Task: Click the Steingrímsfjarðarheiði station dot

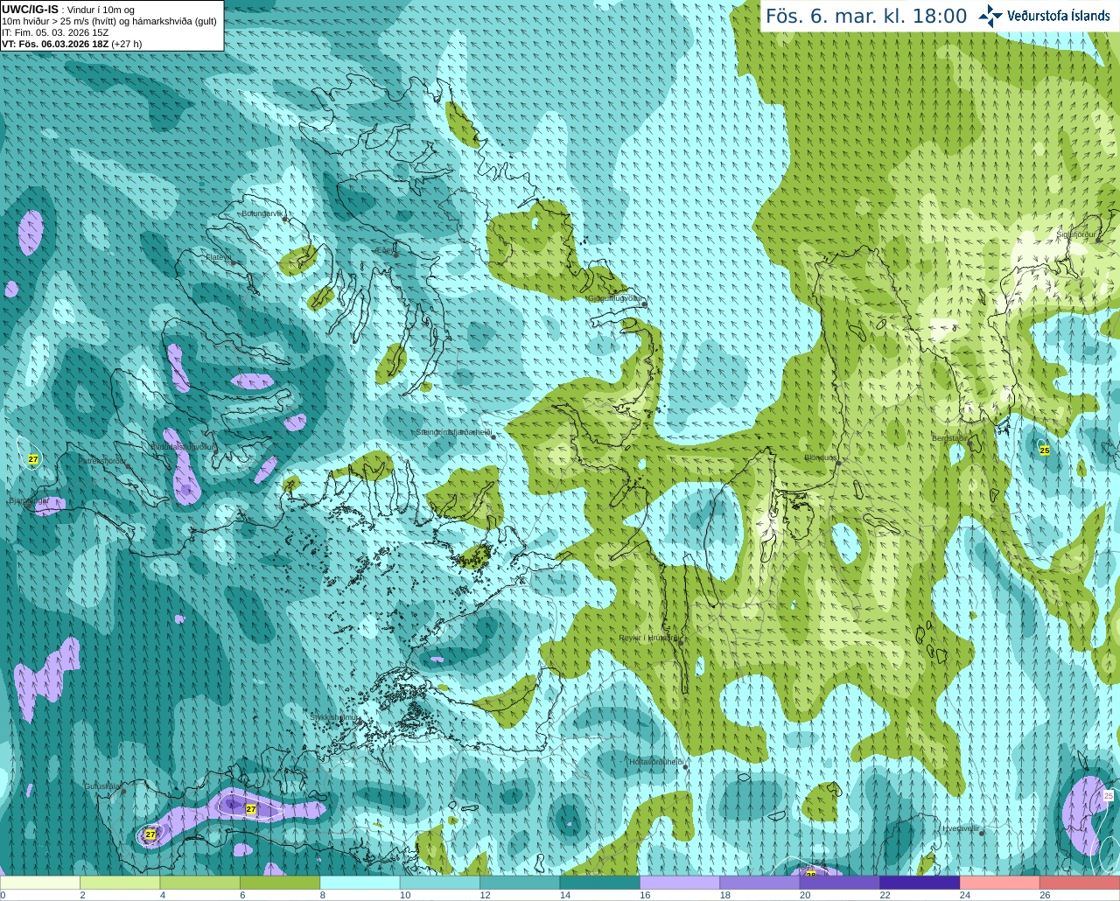Action: pos(493,437)
